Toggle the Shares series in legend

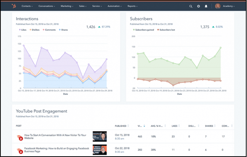point(63,30)
